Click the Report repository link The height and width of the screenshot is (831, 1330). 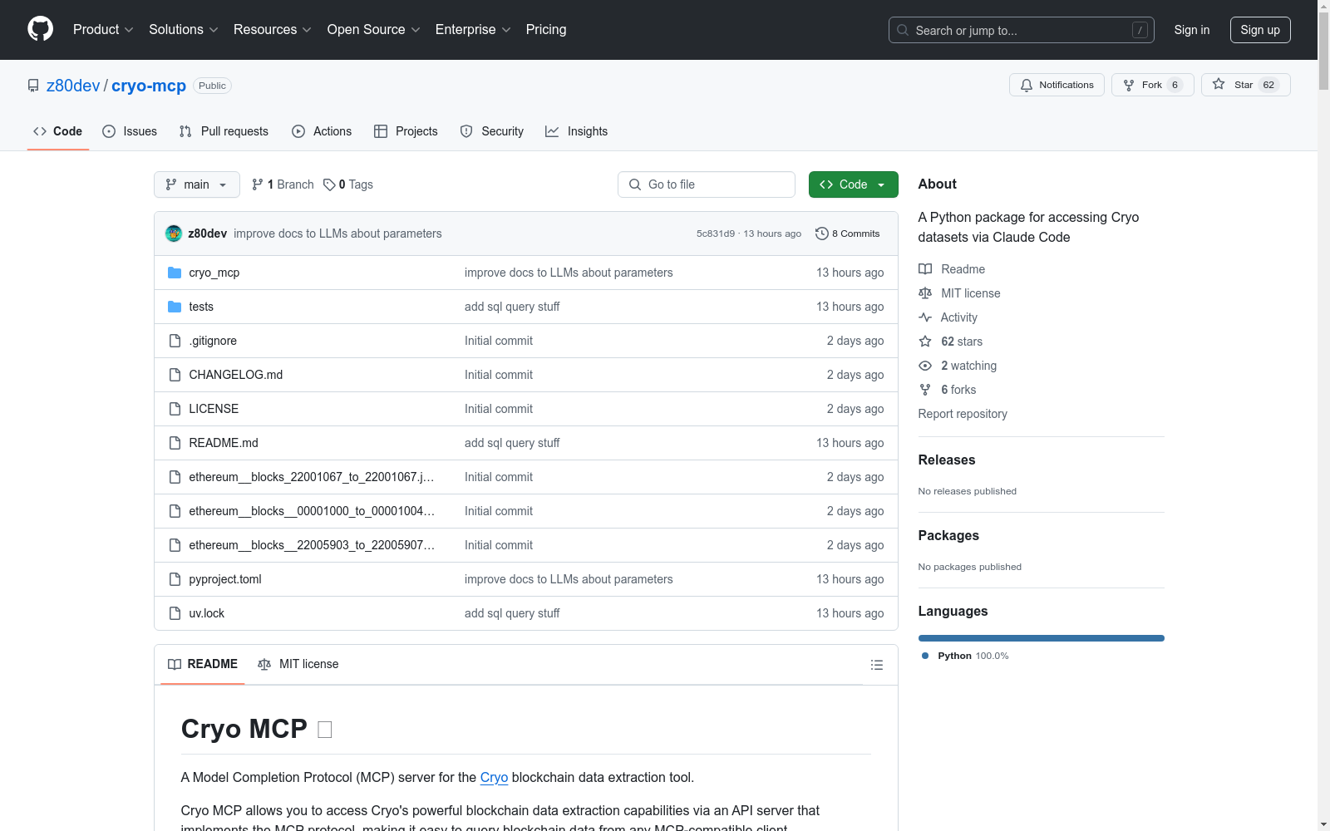point(963,414)
